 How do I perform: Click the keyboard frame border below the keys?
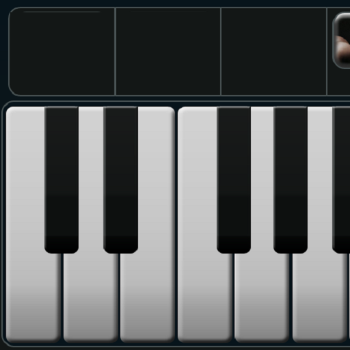pyautogui.click(x=175, y=346)
